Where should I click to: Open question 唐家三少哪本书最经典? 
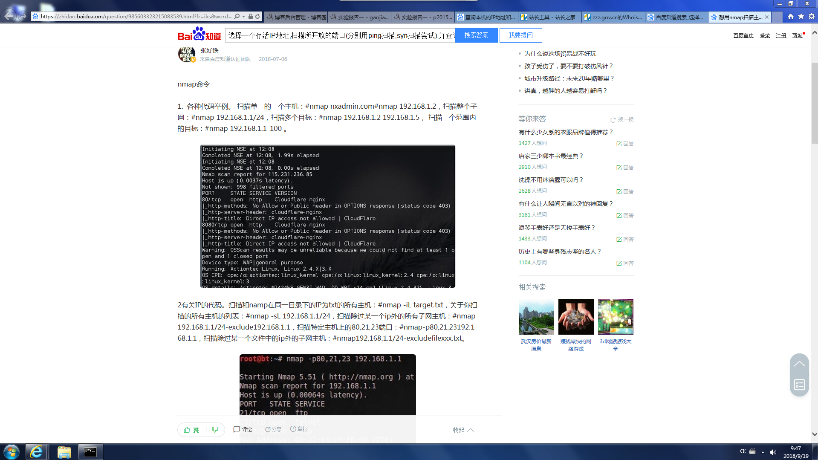click(x=551, y=156)
